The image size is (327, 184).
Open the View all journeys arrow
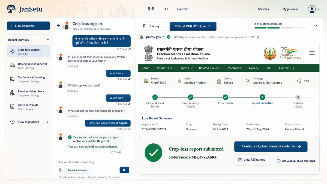coord(48,122)
